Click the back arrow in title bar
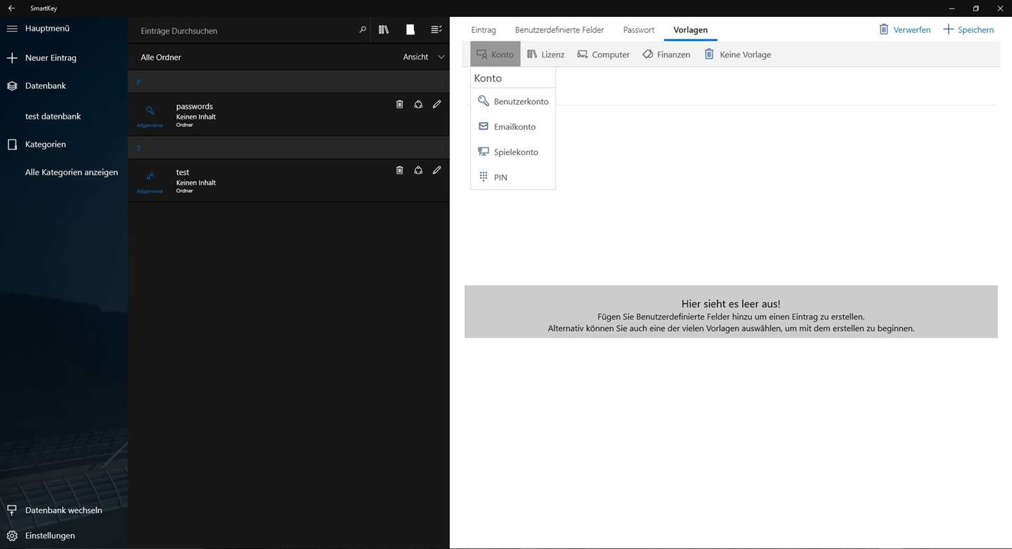 click(11, 8)
